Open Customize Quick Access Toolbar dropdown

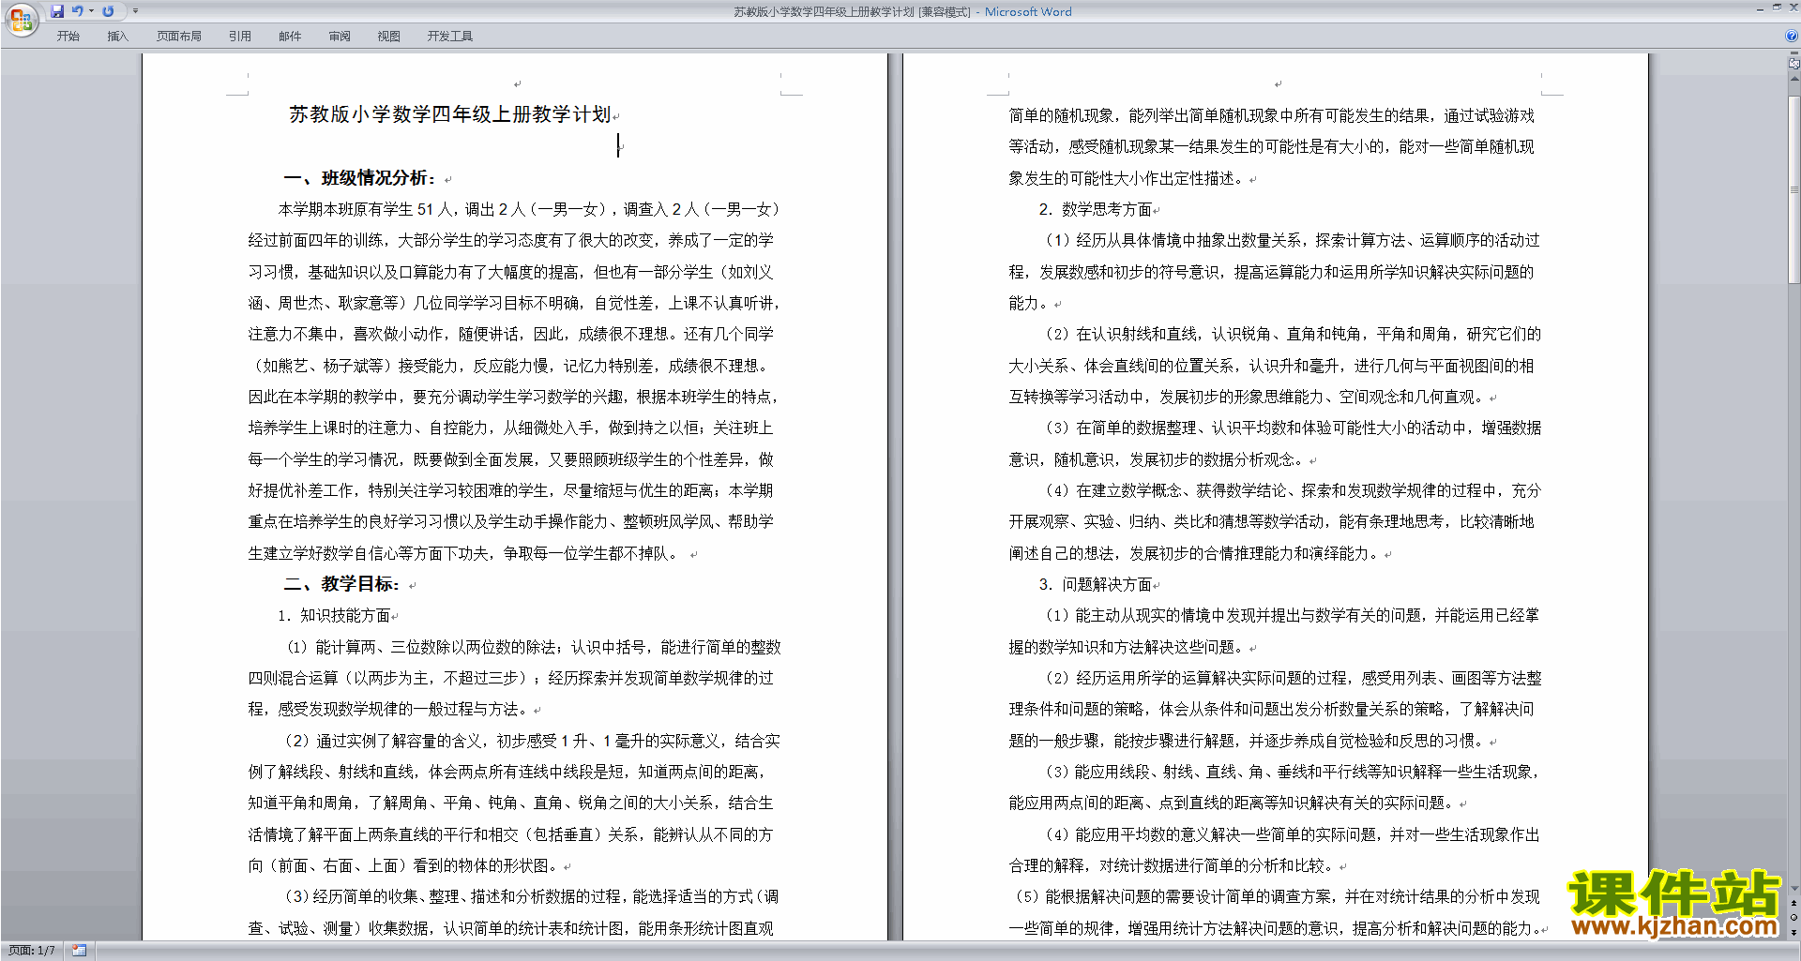(x=135, y=11)
